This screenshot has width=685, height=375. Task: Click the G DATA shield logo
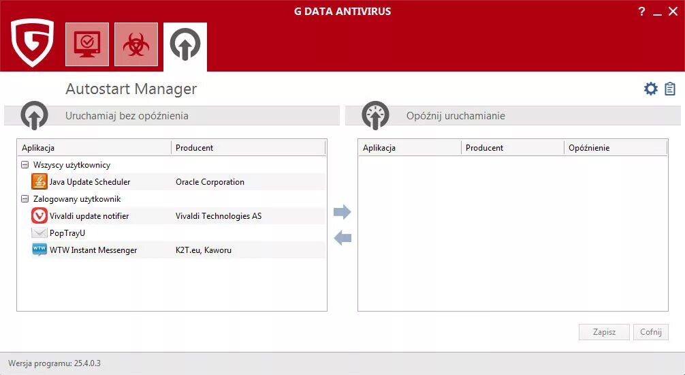tap(33, 43)
